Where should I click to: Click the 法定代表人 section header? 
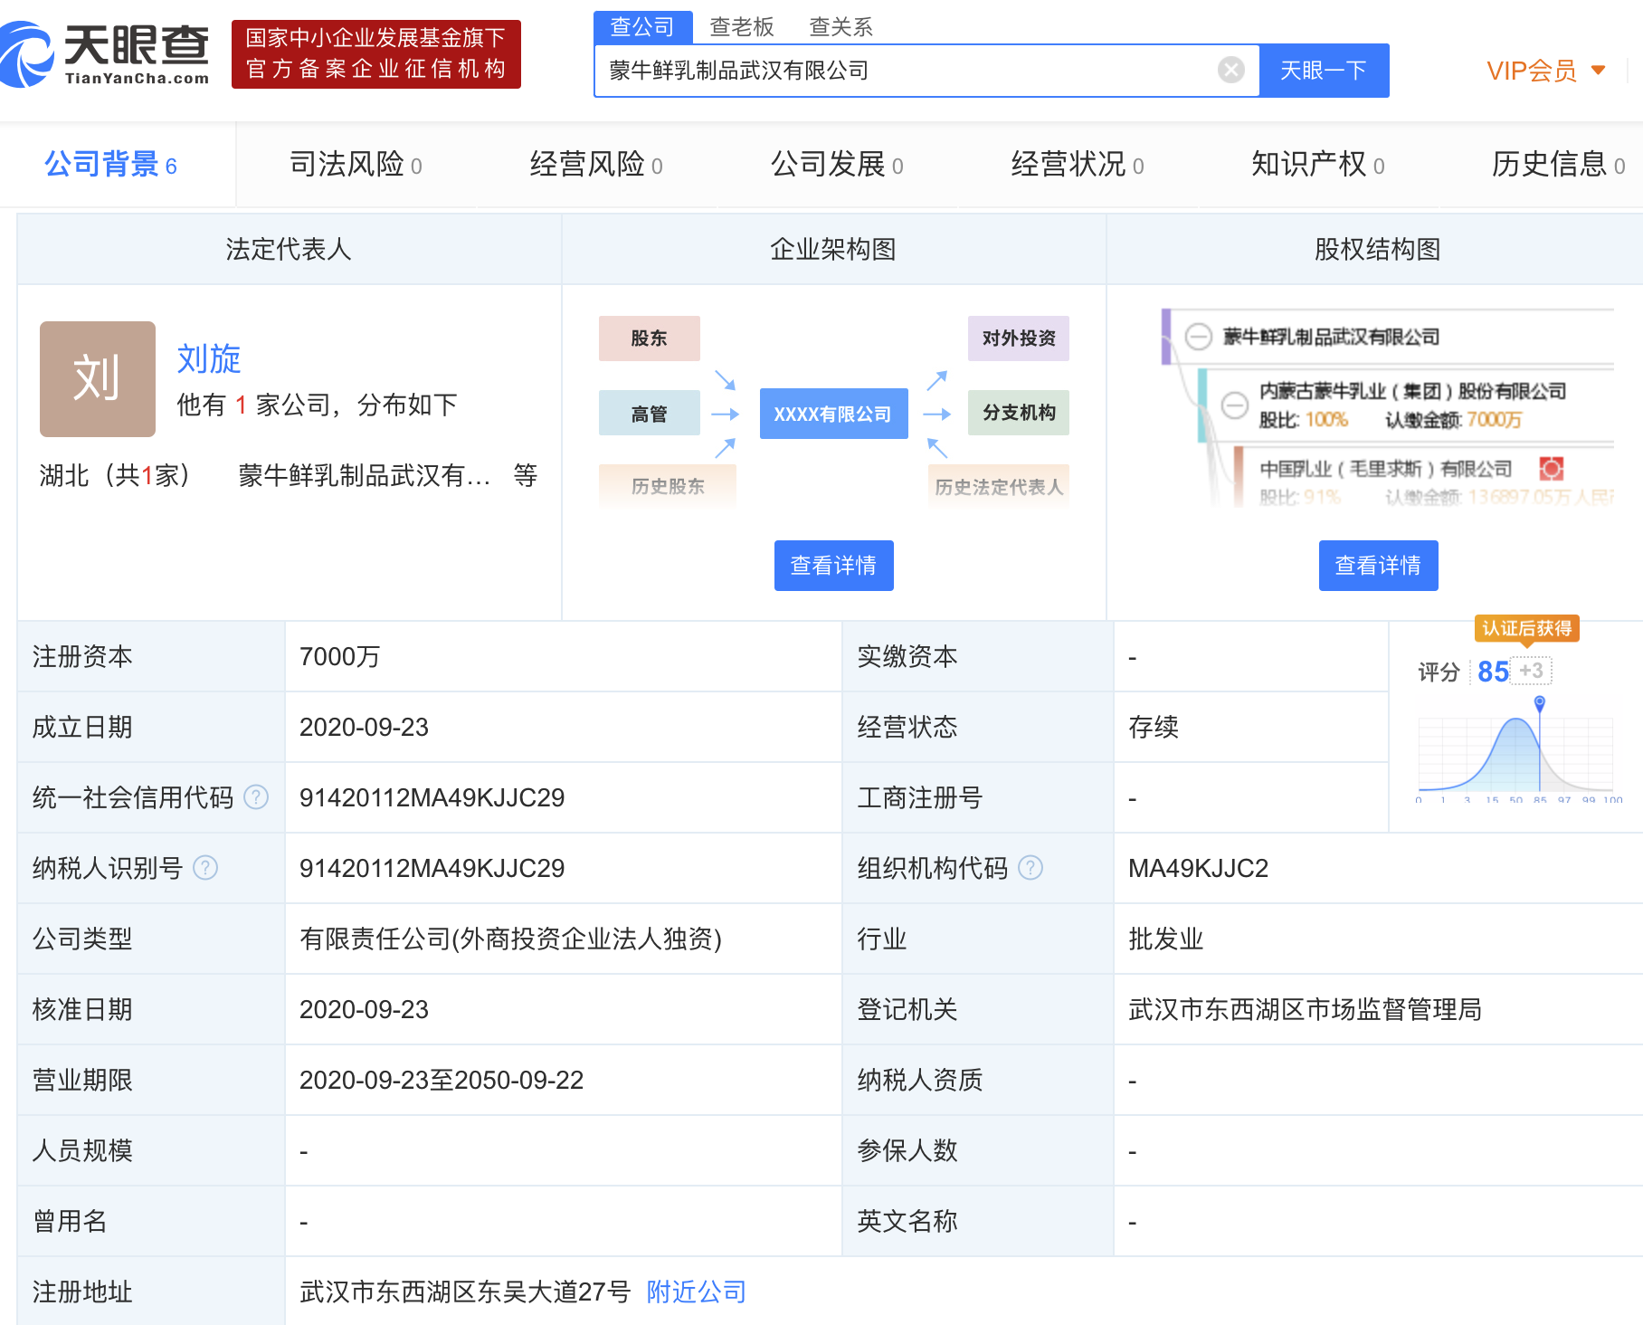click(289, 249)
